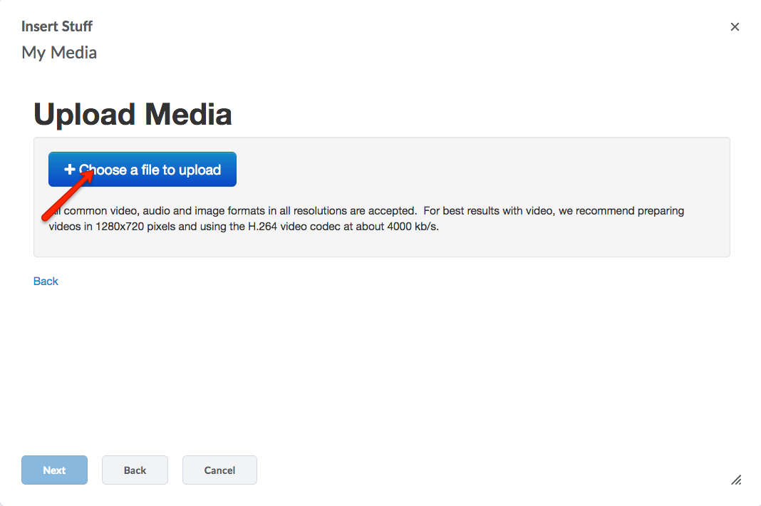The width and height of the screenshot is (761, 506).
Task: Cancel the media upload dialog
Action: (x=219, y=470)
